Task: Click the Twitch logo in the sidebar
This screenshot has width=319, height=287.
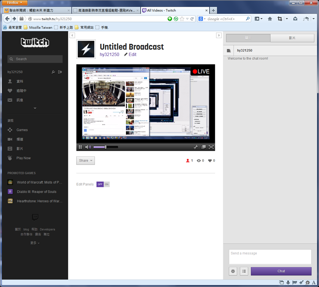Action: click(35, 42)
